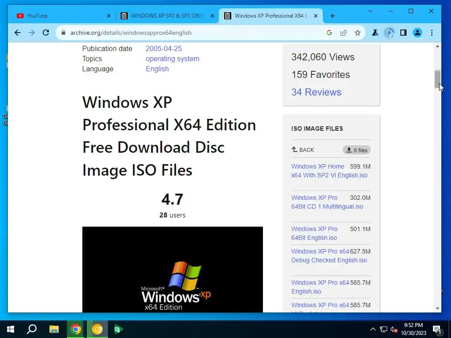Reload the archive.org page
Screen dimensions: 451x338
coord(46,33)
